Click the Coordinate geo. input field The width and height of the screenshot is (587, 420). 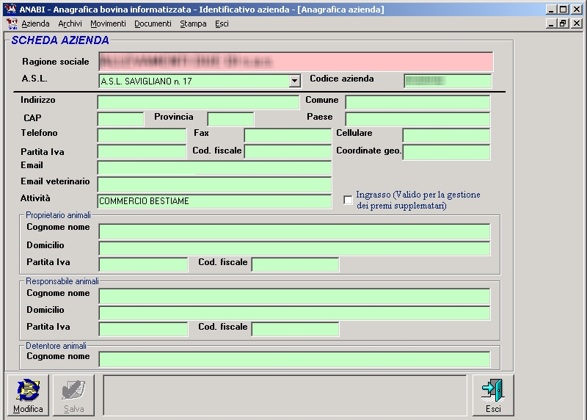[446, 152]
